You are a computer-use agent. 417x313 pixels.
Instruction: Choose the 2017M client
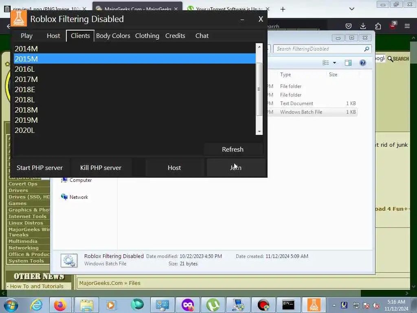(x=134, y=79)
